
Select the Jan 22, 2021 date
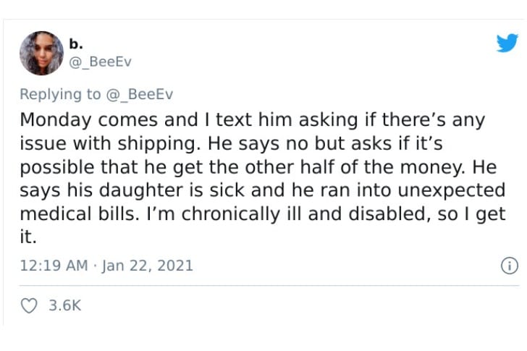tap(147, 266)
